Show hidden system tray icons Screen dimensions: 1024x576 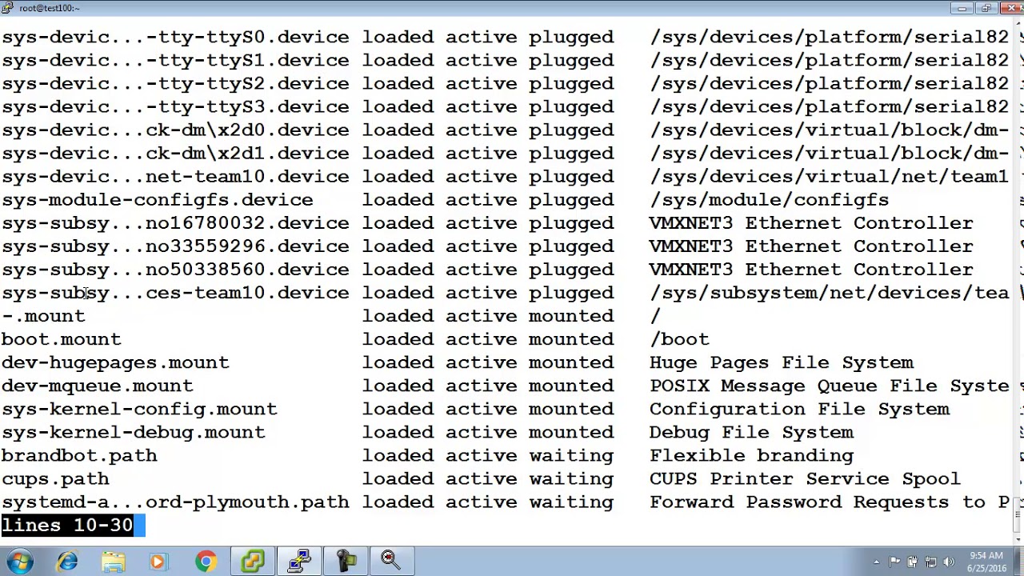(877, 562)
